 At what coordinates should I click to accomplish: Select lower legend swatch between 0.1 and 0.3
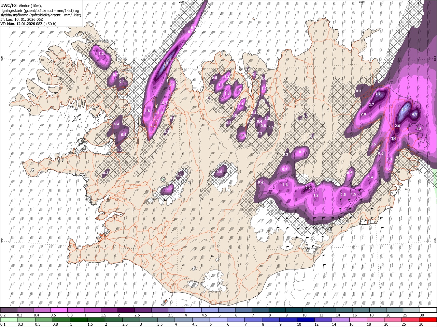9,320
